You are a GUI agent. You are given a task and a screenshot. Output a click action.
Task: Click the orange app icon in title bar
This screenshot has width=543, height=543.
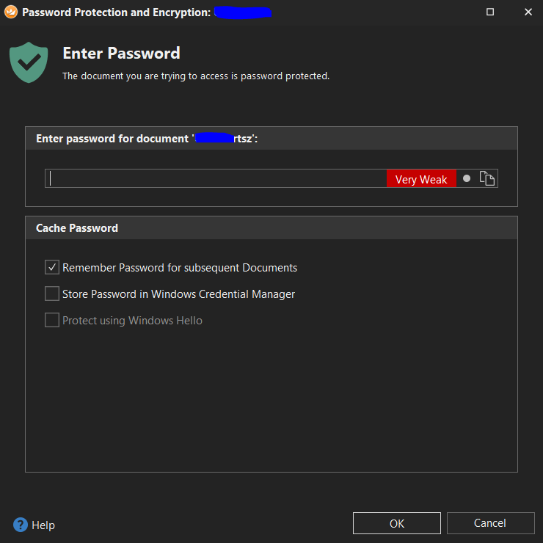(11, 12)
